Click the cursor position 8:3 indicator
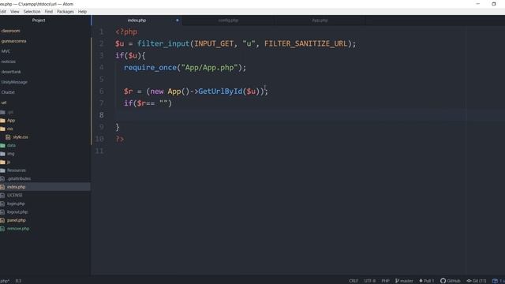Viewport: 505px width, 284px height. [x=18, y=281]
